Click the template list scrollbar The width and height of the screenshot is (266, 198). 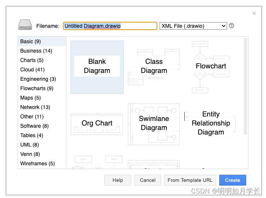[245, 86]
